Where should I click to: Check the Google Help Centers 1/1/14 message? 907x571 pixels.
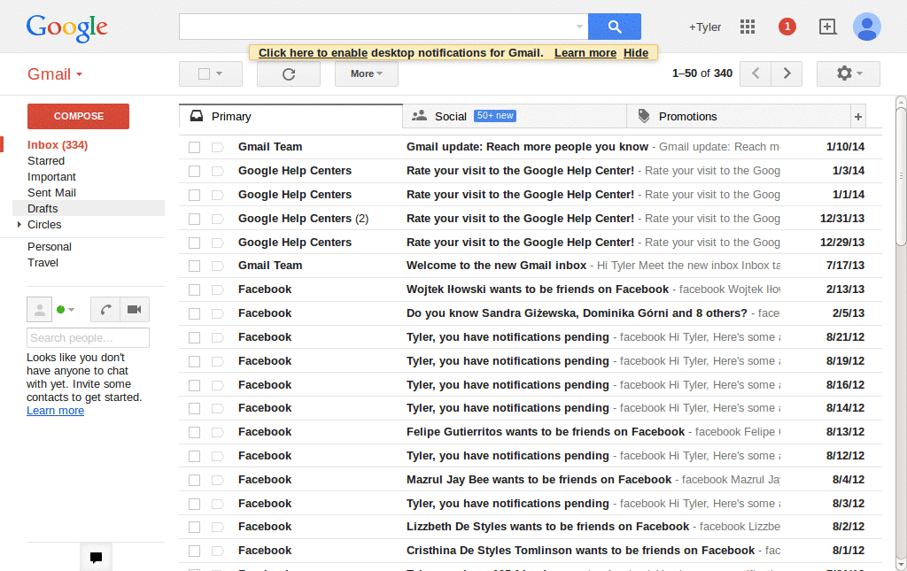(x=194, y=196)
